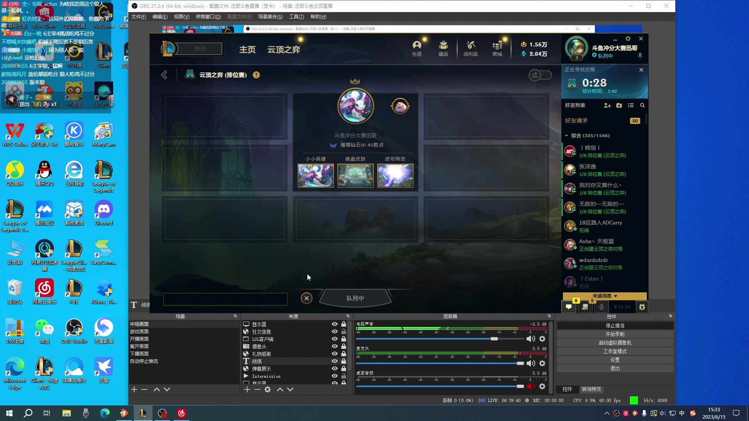Open the 场景集合(S) menu

(x=270, y=17)
